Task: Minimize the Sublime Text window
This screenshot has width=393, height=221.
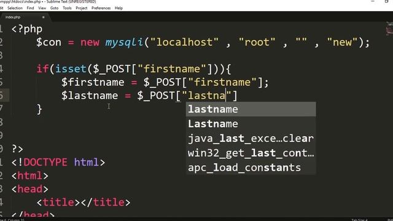Action: 373,1
